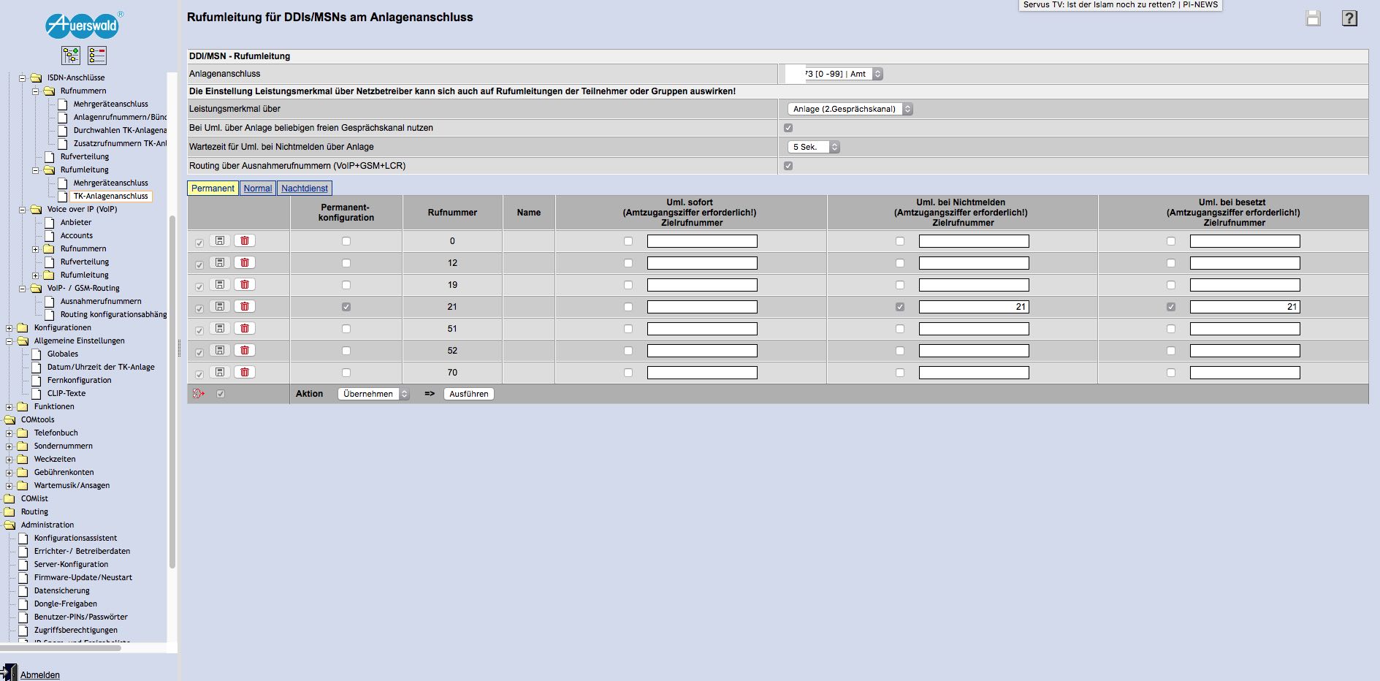Toggle Permanentkonfiguration checkbox for Rufnummer 21
This screenshot has height=681, width=1380.
coord(346,307)
